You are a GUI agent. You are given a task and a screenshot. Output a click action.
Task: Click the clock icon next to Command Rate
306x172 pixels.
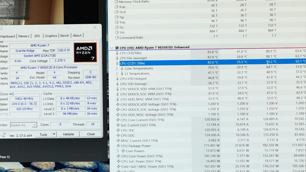click(x=117, y=38)
